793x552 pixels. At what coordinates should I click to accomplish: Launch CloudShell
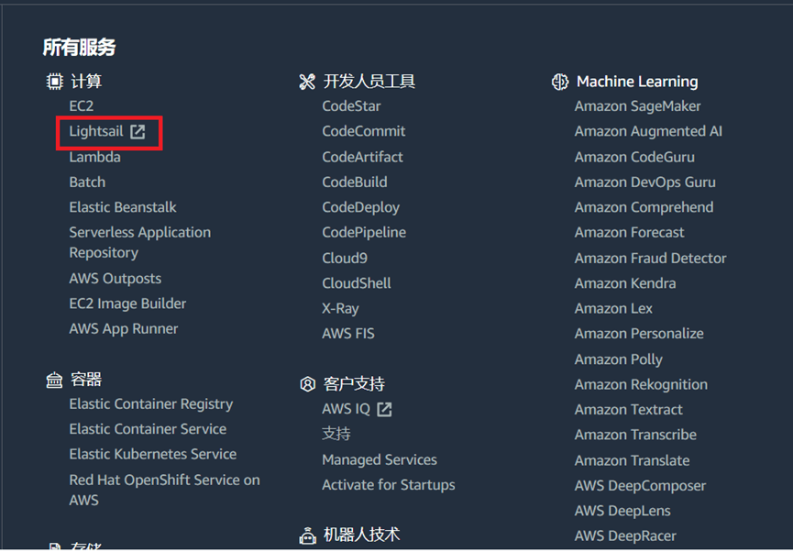(357, 283)
